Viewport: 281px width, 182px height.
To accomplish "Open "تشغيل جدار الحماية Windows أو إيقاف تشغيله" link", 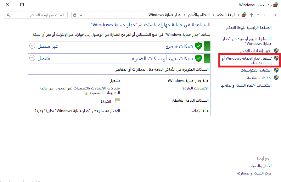I will [247, 61].
